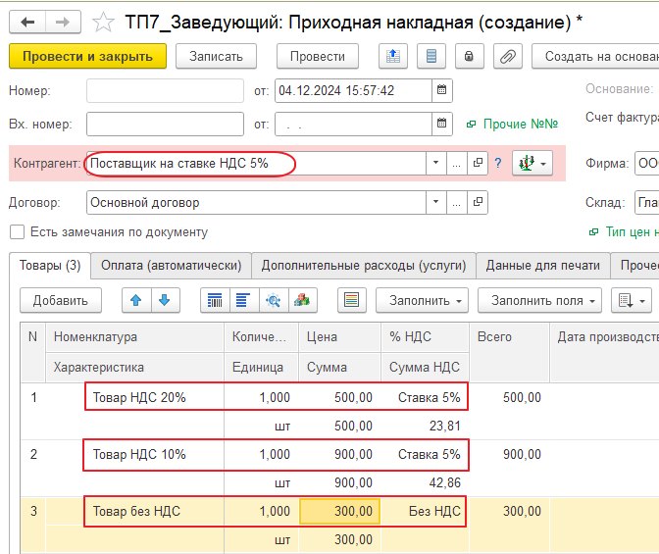Click inside the Номер input field
The height and width of the screenshot is (554, 659).
pyautogui.click(x=165, y=90)
